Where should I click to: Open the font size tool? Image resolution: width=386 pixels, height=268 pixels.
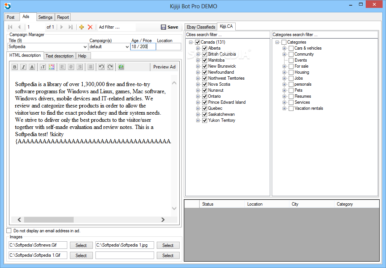[x=43, y=67]
